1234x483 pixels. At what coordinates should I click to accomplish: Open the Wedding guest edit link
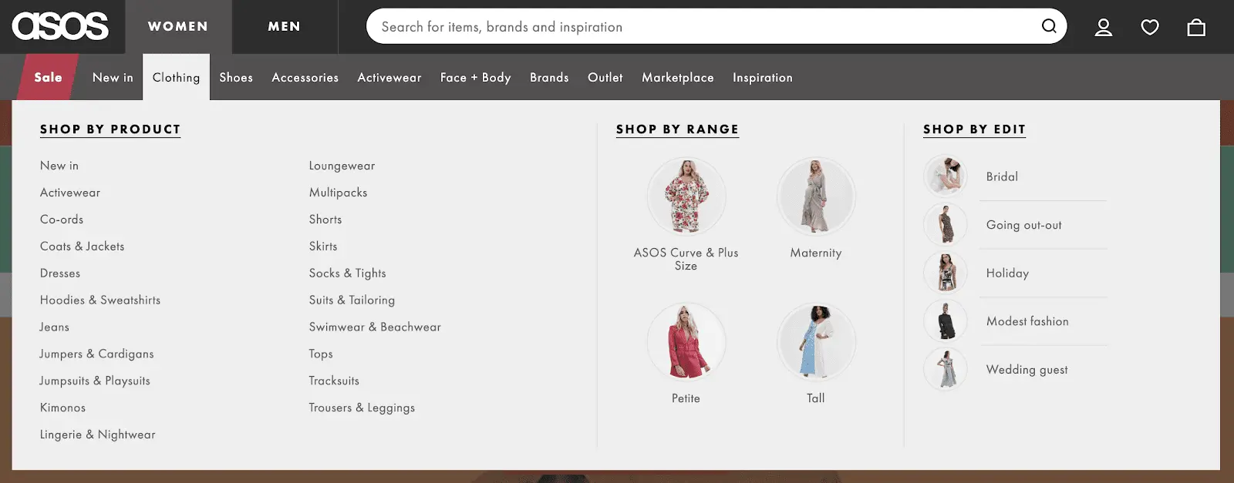tap(1027, 370)
